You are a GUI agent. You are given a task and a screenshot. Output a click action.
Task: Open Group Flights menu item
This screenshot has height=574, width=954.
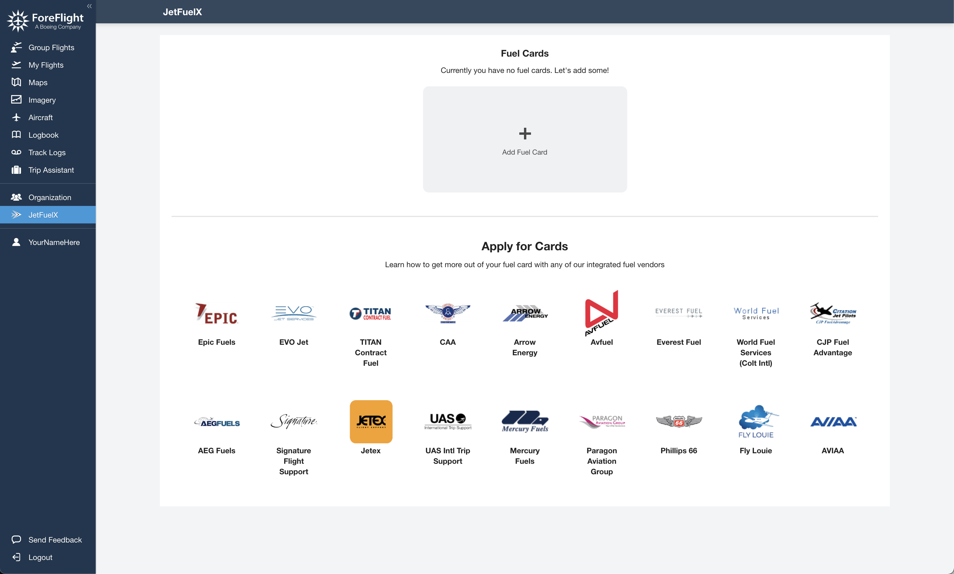51,47
